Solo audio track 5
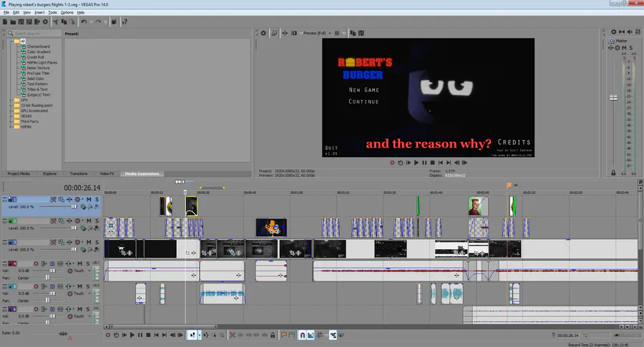 [x=87, y=286]
